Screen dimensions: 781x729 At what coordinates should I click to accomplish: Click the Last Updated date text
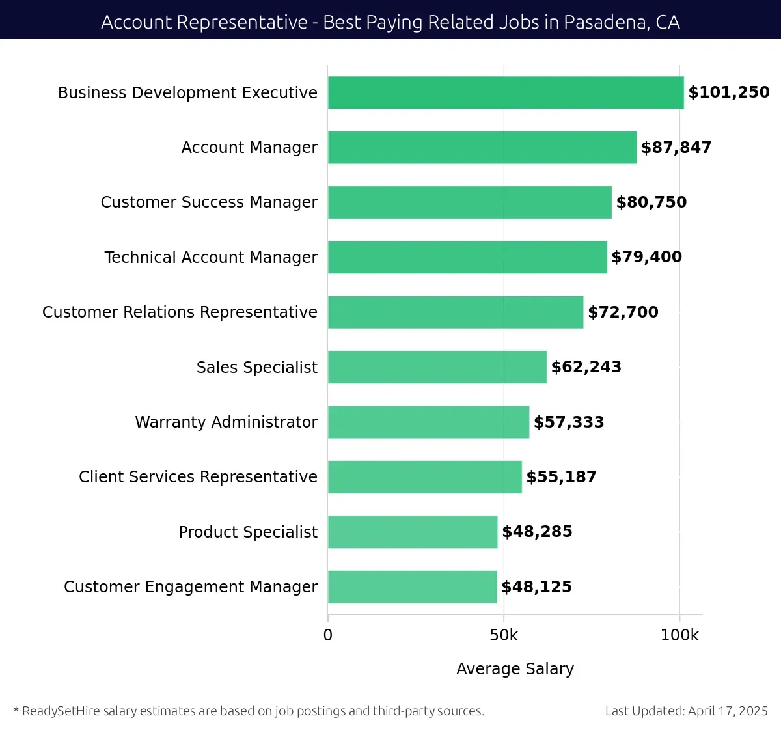pyautogui.click(x=686, y=711)
